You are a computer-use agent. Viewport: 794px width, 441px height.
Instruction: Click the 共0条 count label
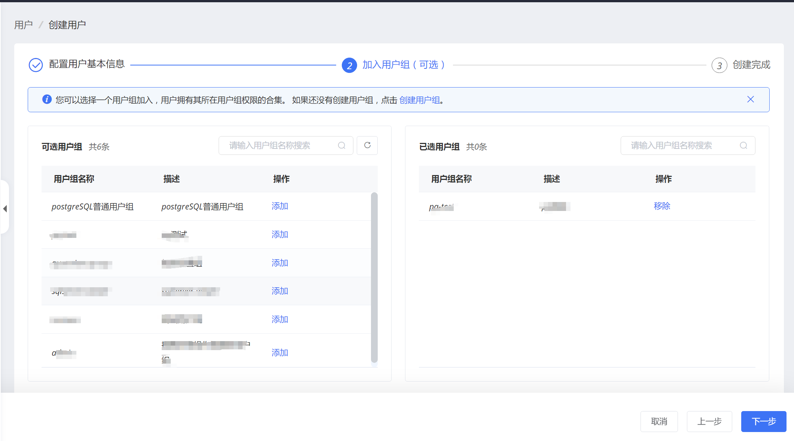pyautogui.click(x=477, y=147)
